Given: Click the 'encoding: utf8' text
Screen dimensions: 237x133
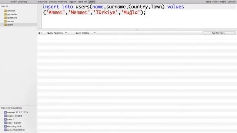Looking at the screenshot, I should (x=14, y=126).
